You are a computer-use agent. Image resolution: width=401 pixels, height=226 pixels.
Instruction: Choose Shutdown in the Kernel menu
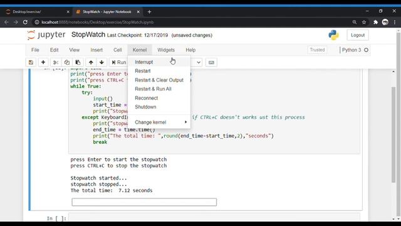(x=159, y=107)
